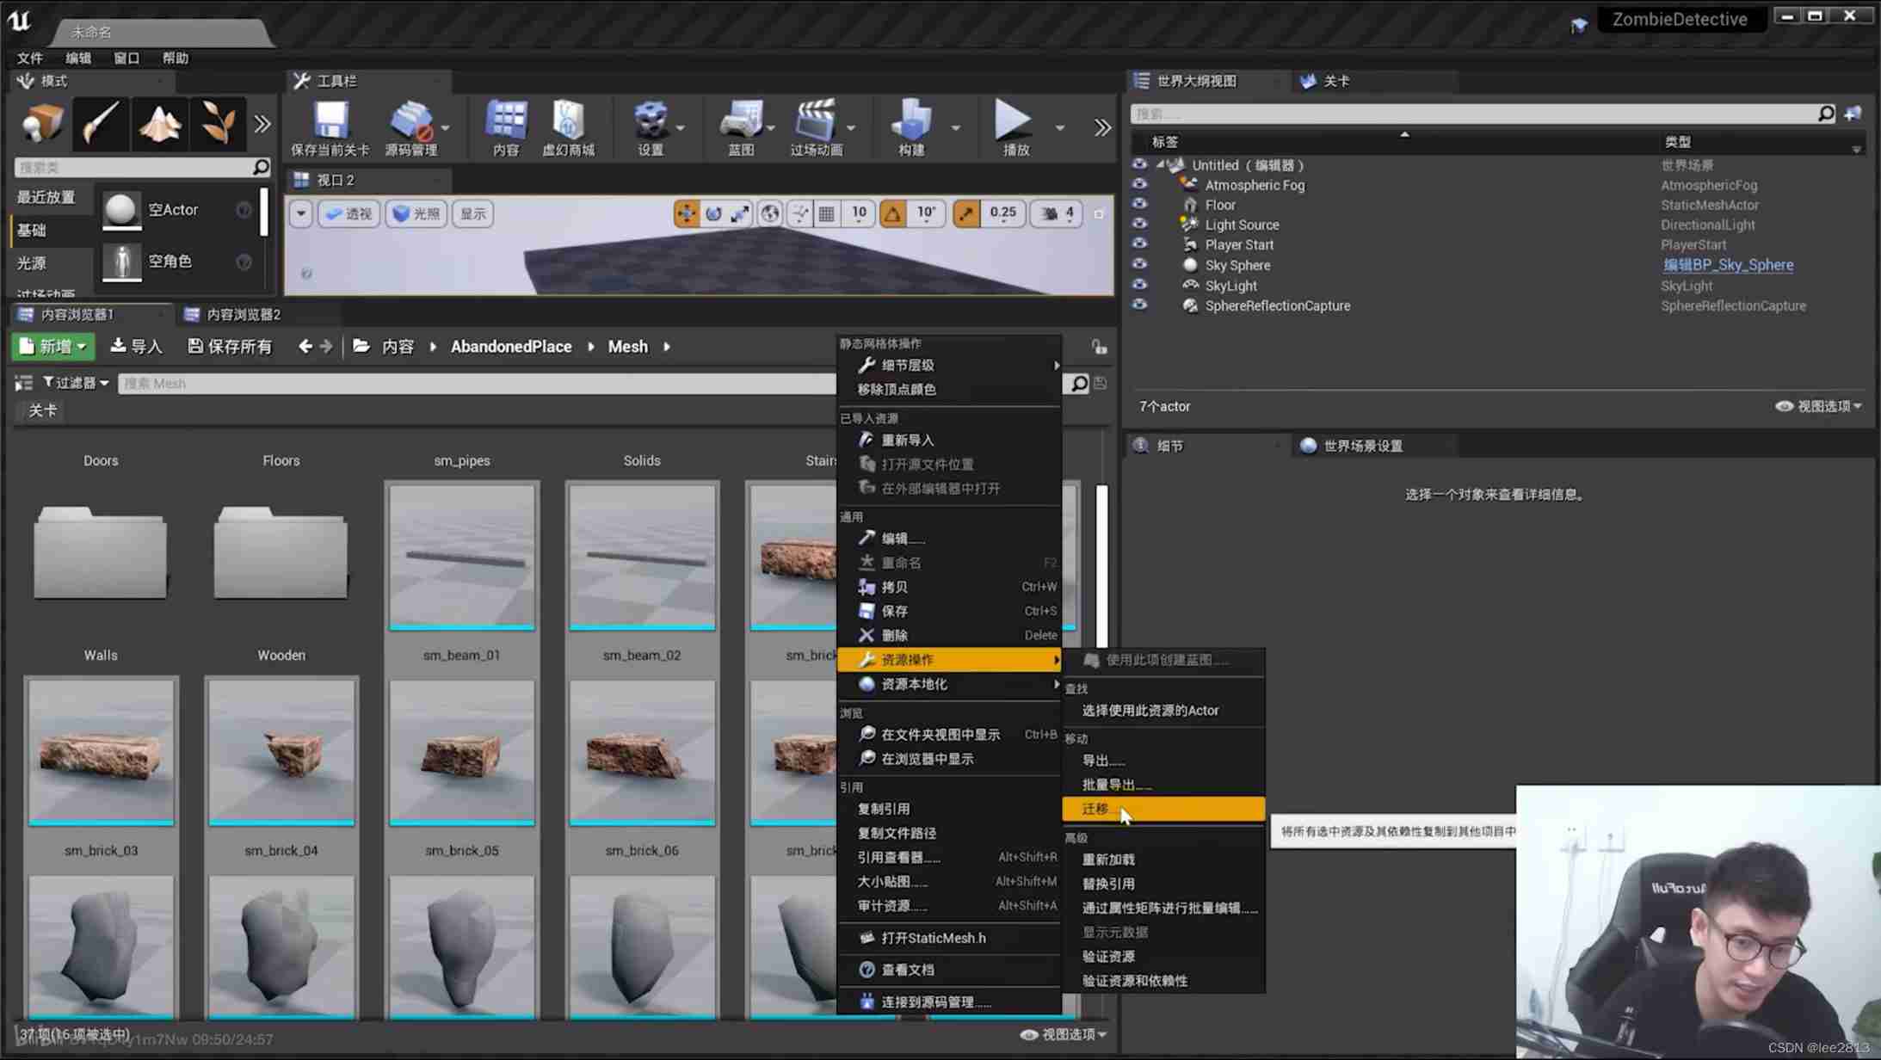Select the viewport rotate gizmo icon
Image resolution: width=1881 pixels, height=1060 pixels.
(713, 213)
